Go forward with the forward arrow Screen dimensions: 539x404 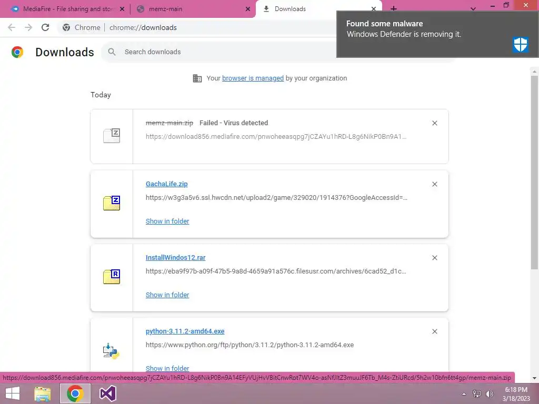pyautogui.click(x=28, y=27)
